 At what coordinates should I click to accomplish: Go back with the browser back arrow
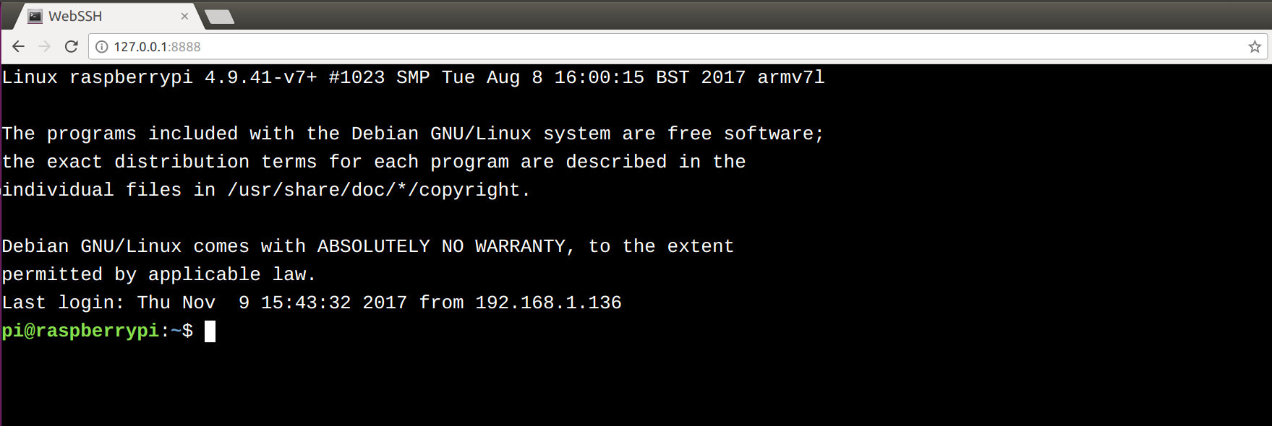click(x=18, y=47)
